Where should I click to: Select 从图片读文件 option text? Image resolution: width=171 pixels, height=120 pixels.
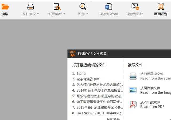point(150,88)
